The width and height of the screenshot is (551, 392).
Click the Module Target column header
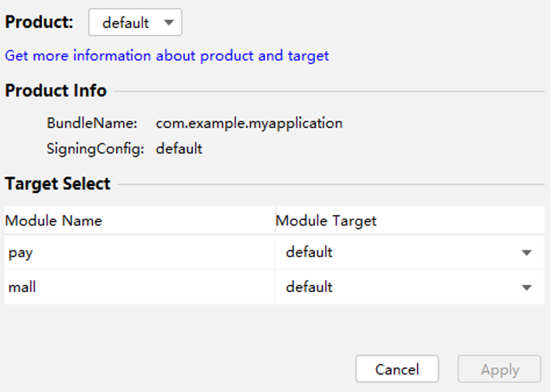pyautogui.click(x=409, y=221)
